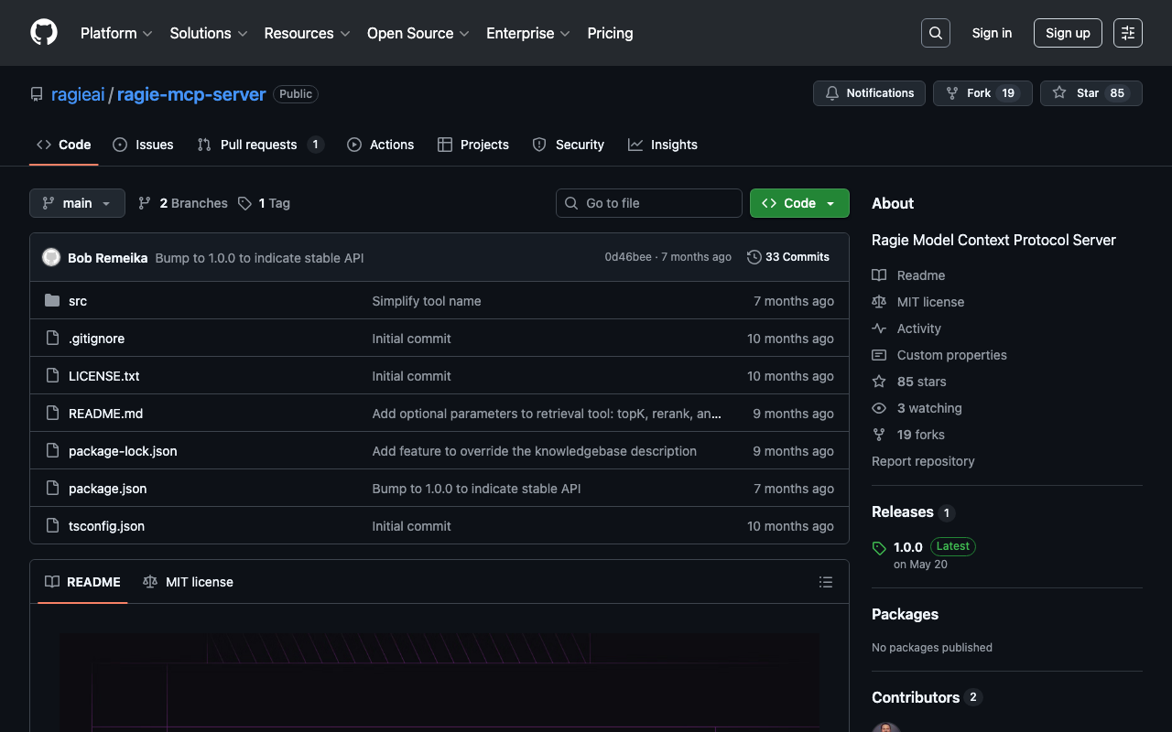This screenshot has height=732, width=1172.
Task: Open README outline list icon
Action: (825, 582)
